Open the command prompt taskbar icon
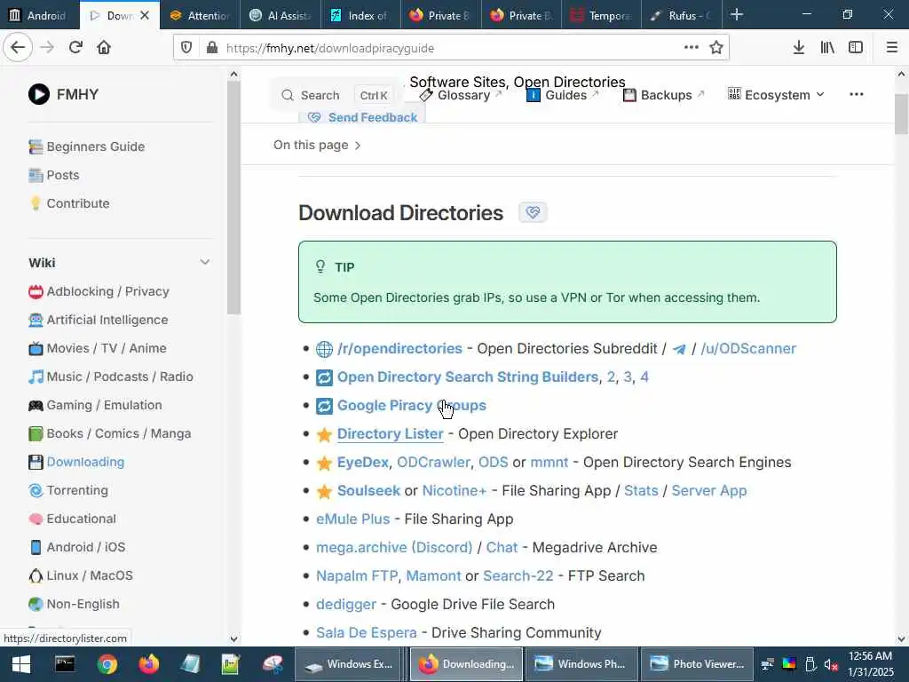This screenshot has height=682, width=909. 65,664
